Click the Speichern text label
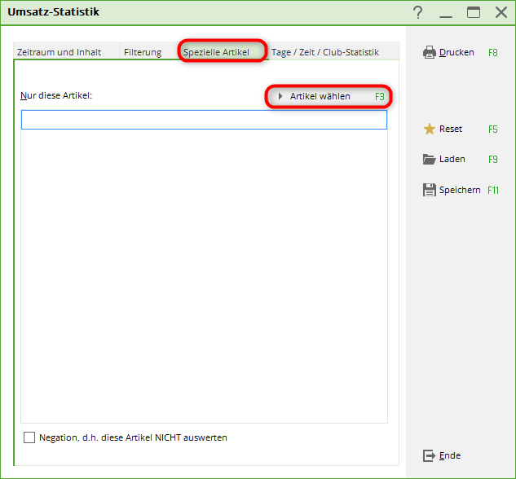The image size is (516, 479). [x=460, y=190]
